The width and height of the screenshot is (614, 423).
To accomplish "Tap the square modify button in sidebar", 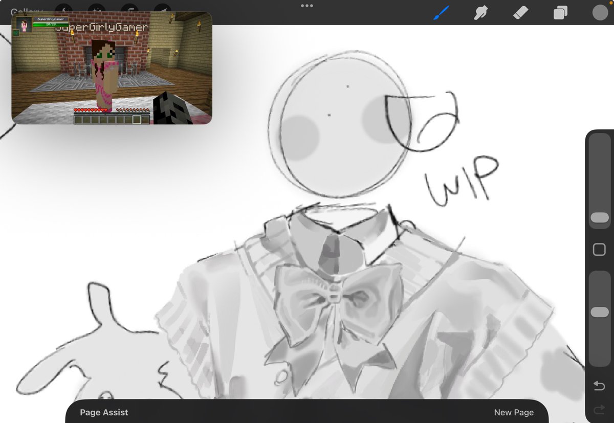I will (x=599, y=250).
